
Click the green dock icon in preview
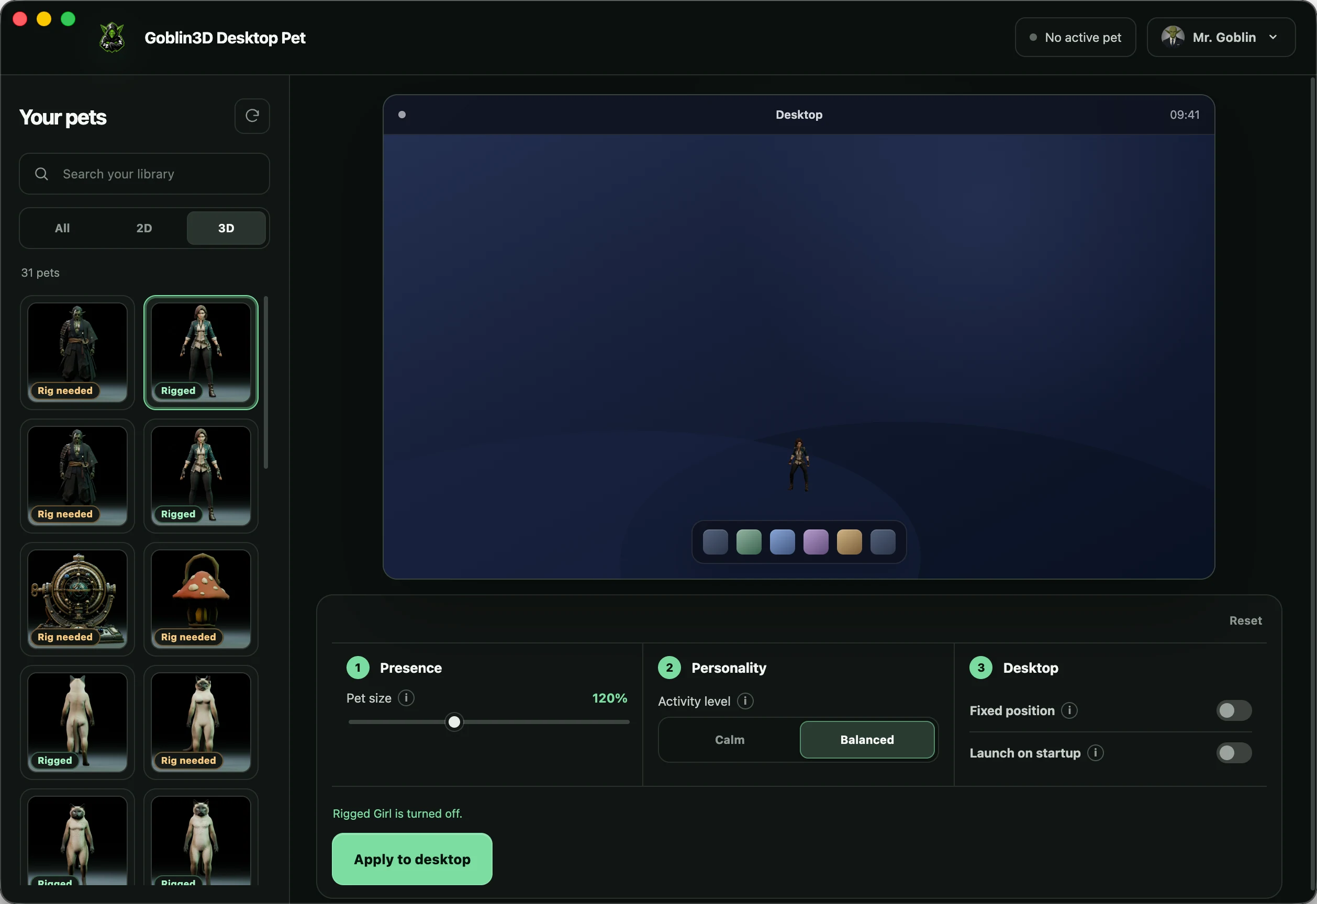(x=749, y=542)
